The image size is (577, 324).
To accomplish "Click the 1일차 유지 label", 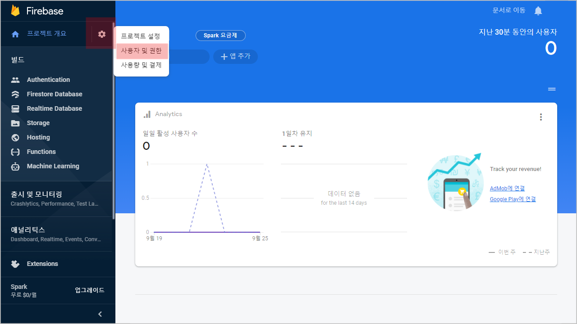I will (x=297, y=134).
